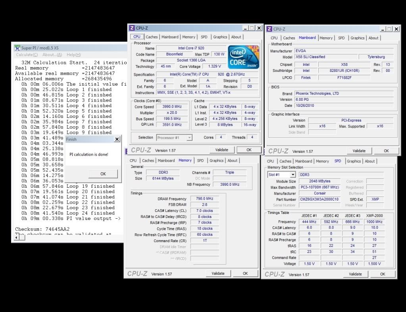Select Graphics tab in the Memory CPU-Z window
406x312 pixels.
coord(216,160)
